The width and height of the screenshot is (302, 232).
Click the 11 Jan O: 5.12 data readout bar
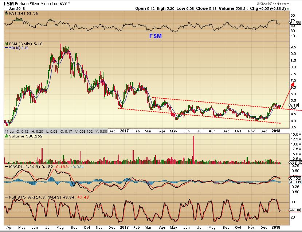tap(56, 132)
